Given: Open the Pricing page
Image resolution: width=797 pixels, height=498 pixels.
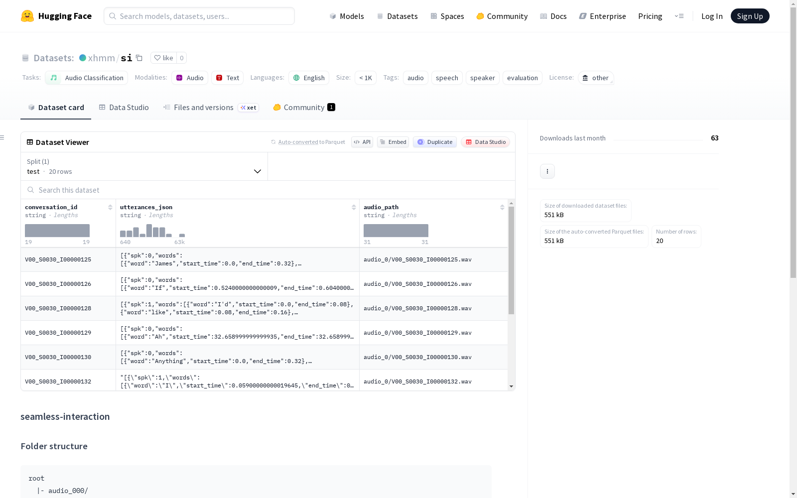Looking at the screenshot, I should (650, 16).
